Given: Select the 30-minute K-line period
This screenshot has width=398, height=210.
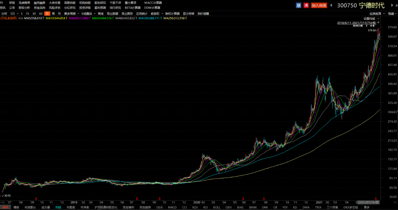Looking at the screenshot, I should coord(34,13).
